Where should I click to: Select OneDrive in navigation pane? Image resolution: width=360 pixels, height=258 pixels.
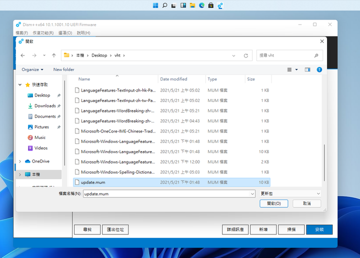(40, 161)
